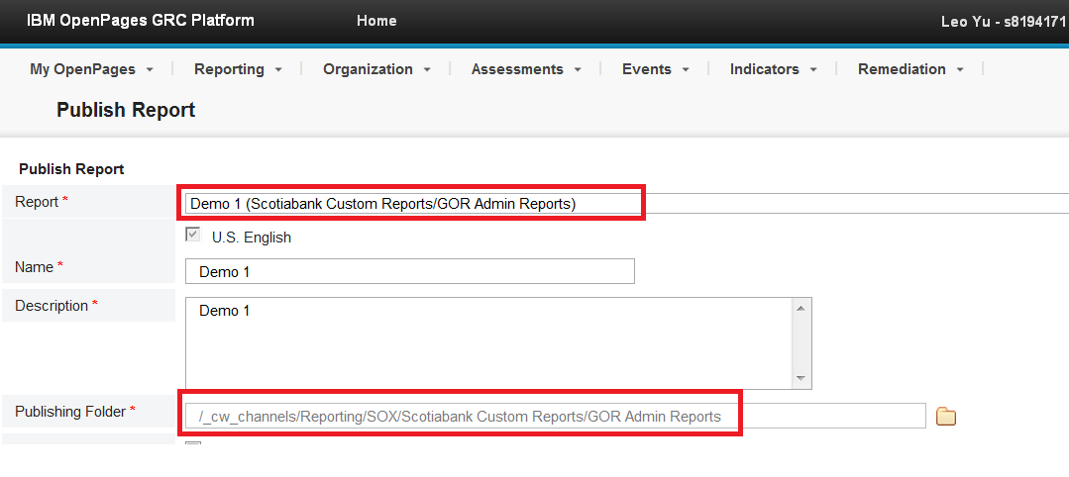The height and width of the screenshot is (477, 1069).
Task: Click the Description scrollbar down arrow
Action: pos(802,378)
